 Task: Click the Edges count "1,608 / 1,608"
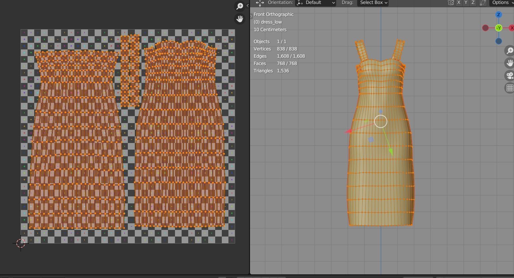291,56
